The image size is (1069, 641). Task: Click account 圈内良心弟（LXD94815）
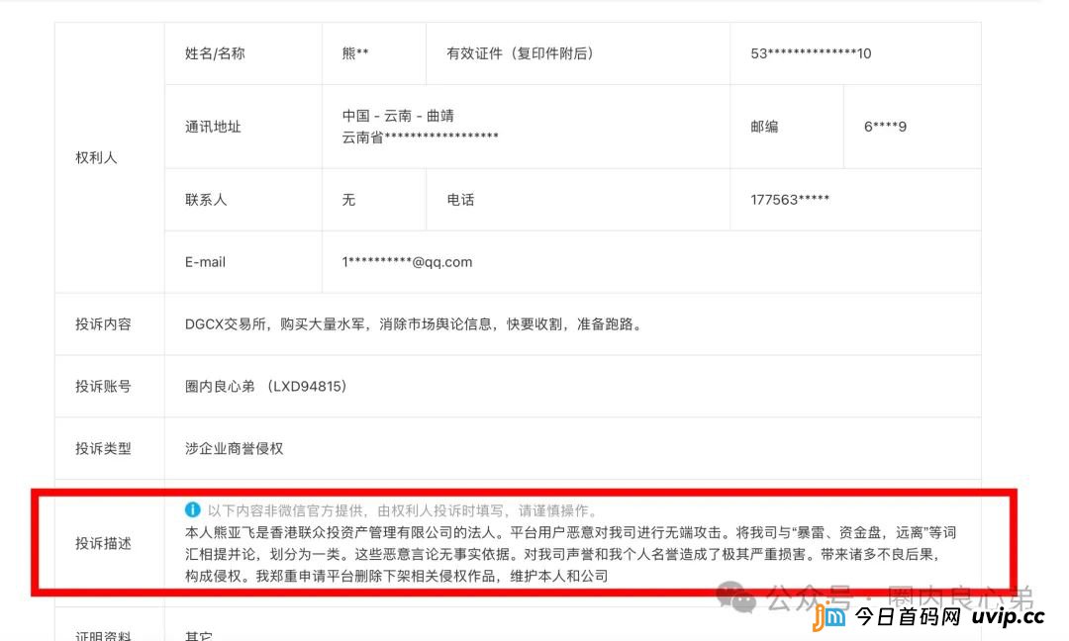tap(266, 386)
